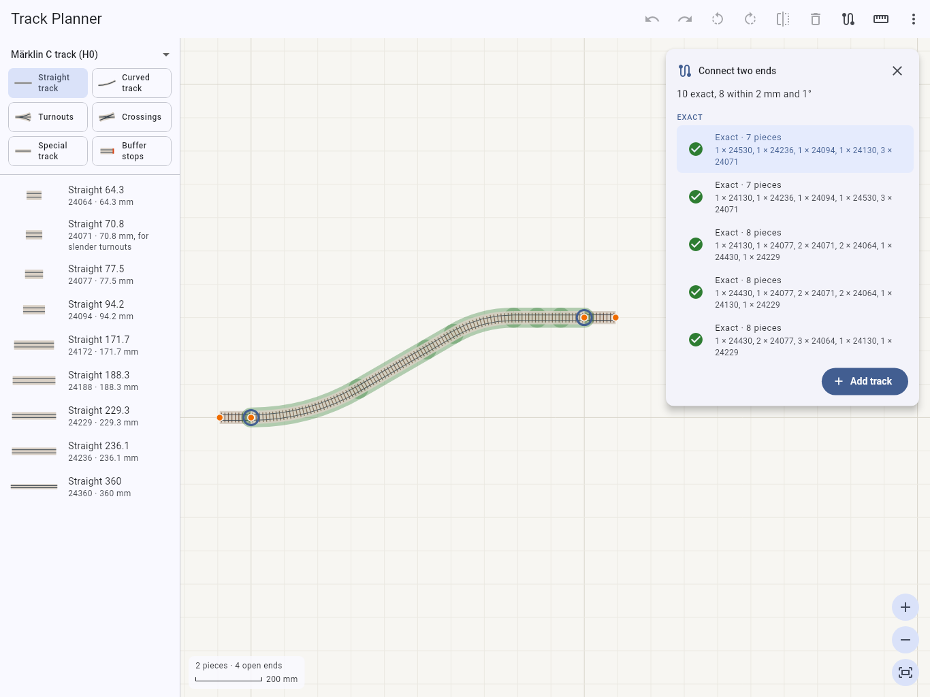This screenshot has width=930, height=697.
Task: Select the Turnouts category
Action: click(48, 117)
